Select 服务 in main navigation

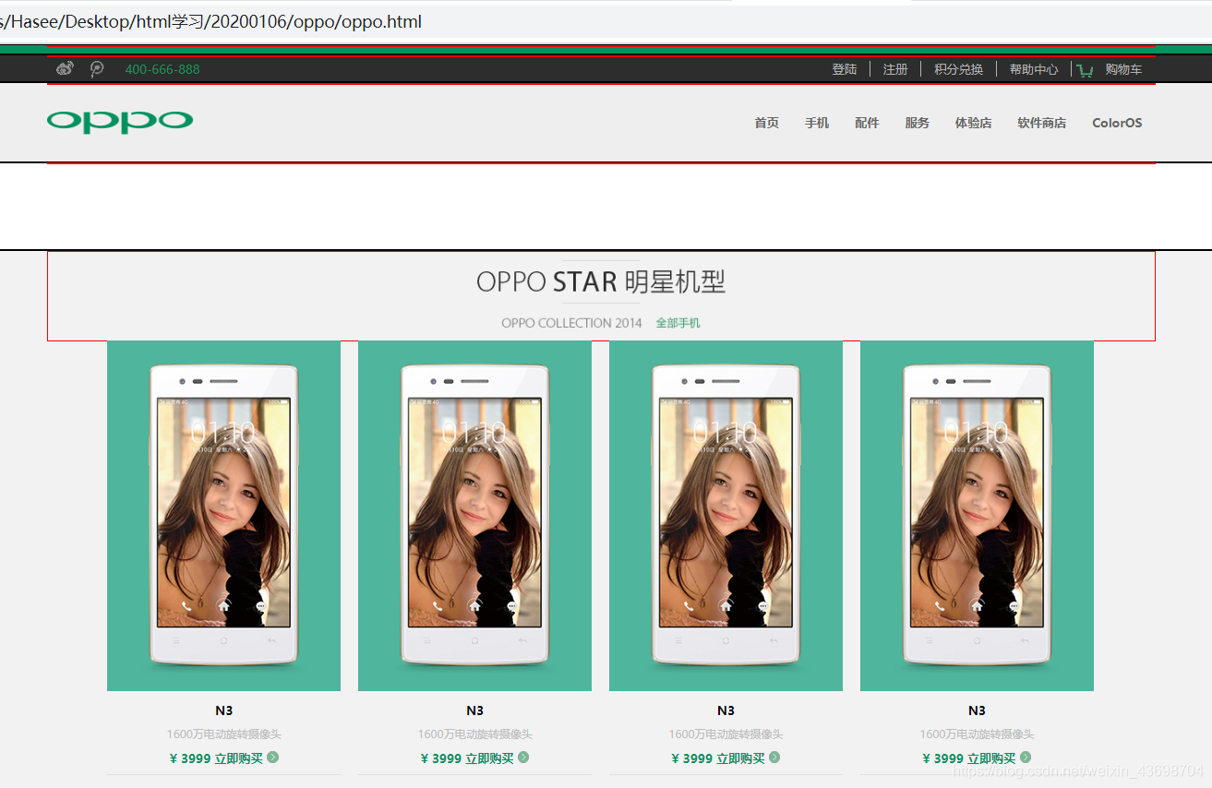click(918, 123)
